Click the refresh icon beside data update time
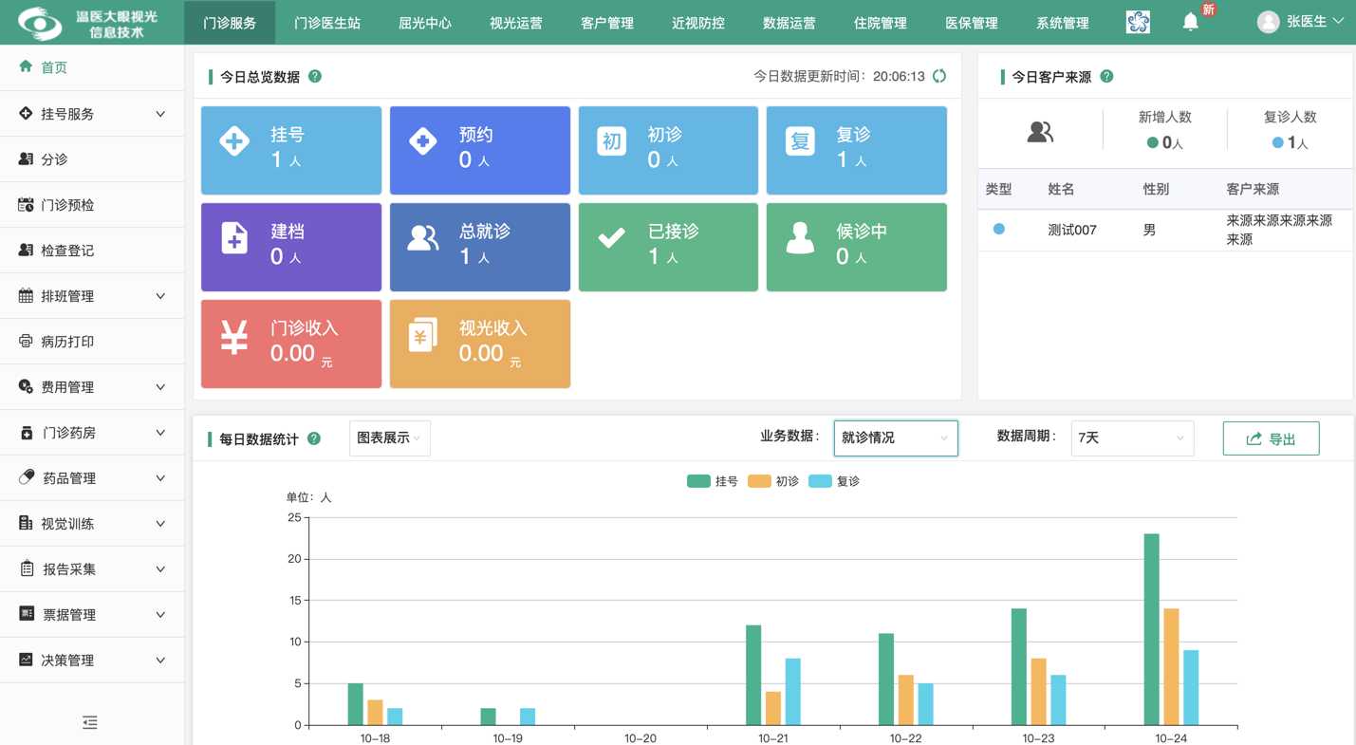The height and width of the screenshot is (745, 1356). 938,76
